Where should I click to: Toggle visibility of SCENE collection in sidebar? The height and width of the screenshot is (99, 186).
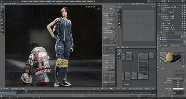pos(114,62)
